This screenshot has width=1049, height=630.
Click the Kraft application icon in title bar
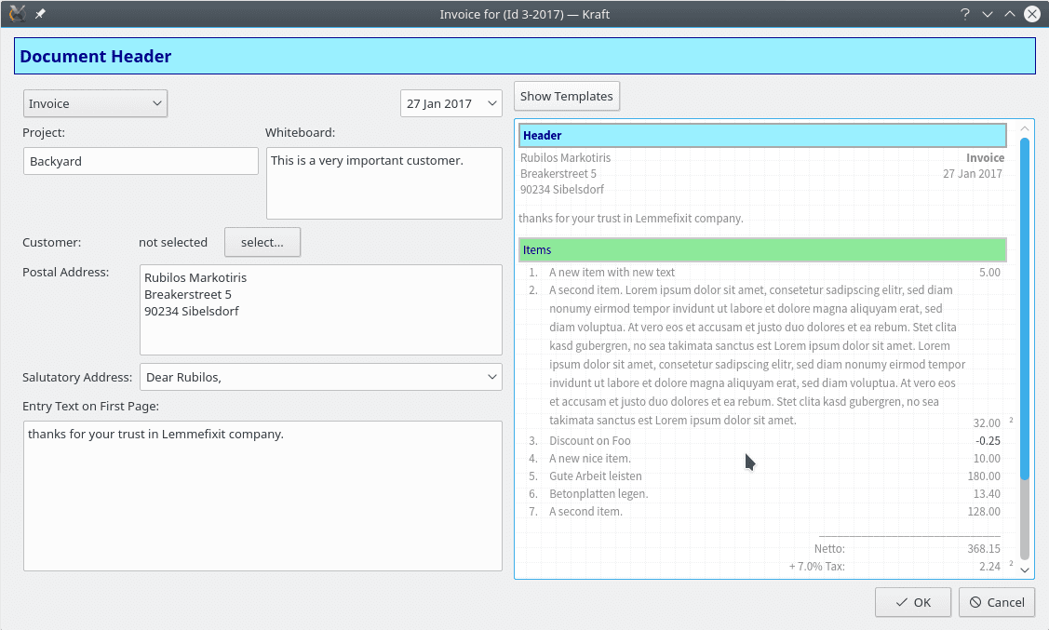16,14
